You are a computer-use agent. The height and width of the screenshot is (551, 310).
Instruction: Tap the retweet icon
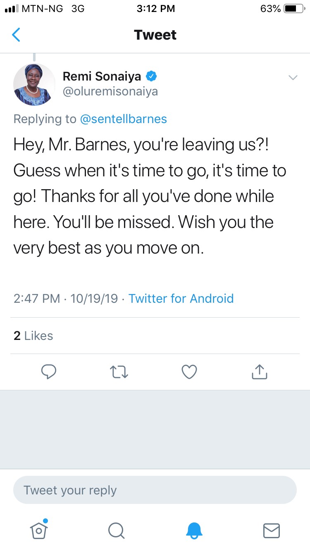tap(120, 372)
